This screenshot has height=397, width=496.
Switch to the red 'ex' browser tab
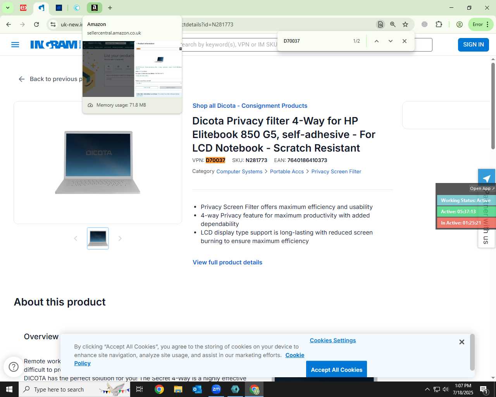coord(24,8)
